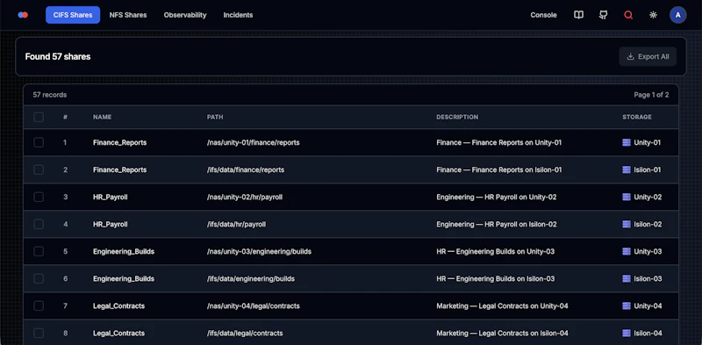
Task: Click path /nas/unity-01/finance/reports
Action: [253, 142]
